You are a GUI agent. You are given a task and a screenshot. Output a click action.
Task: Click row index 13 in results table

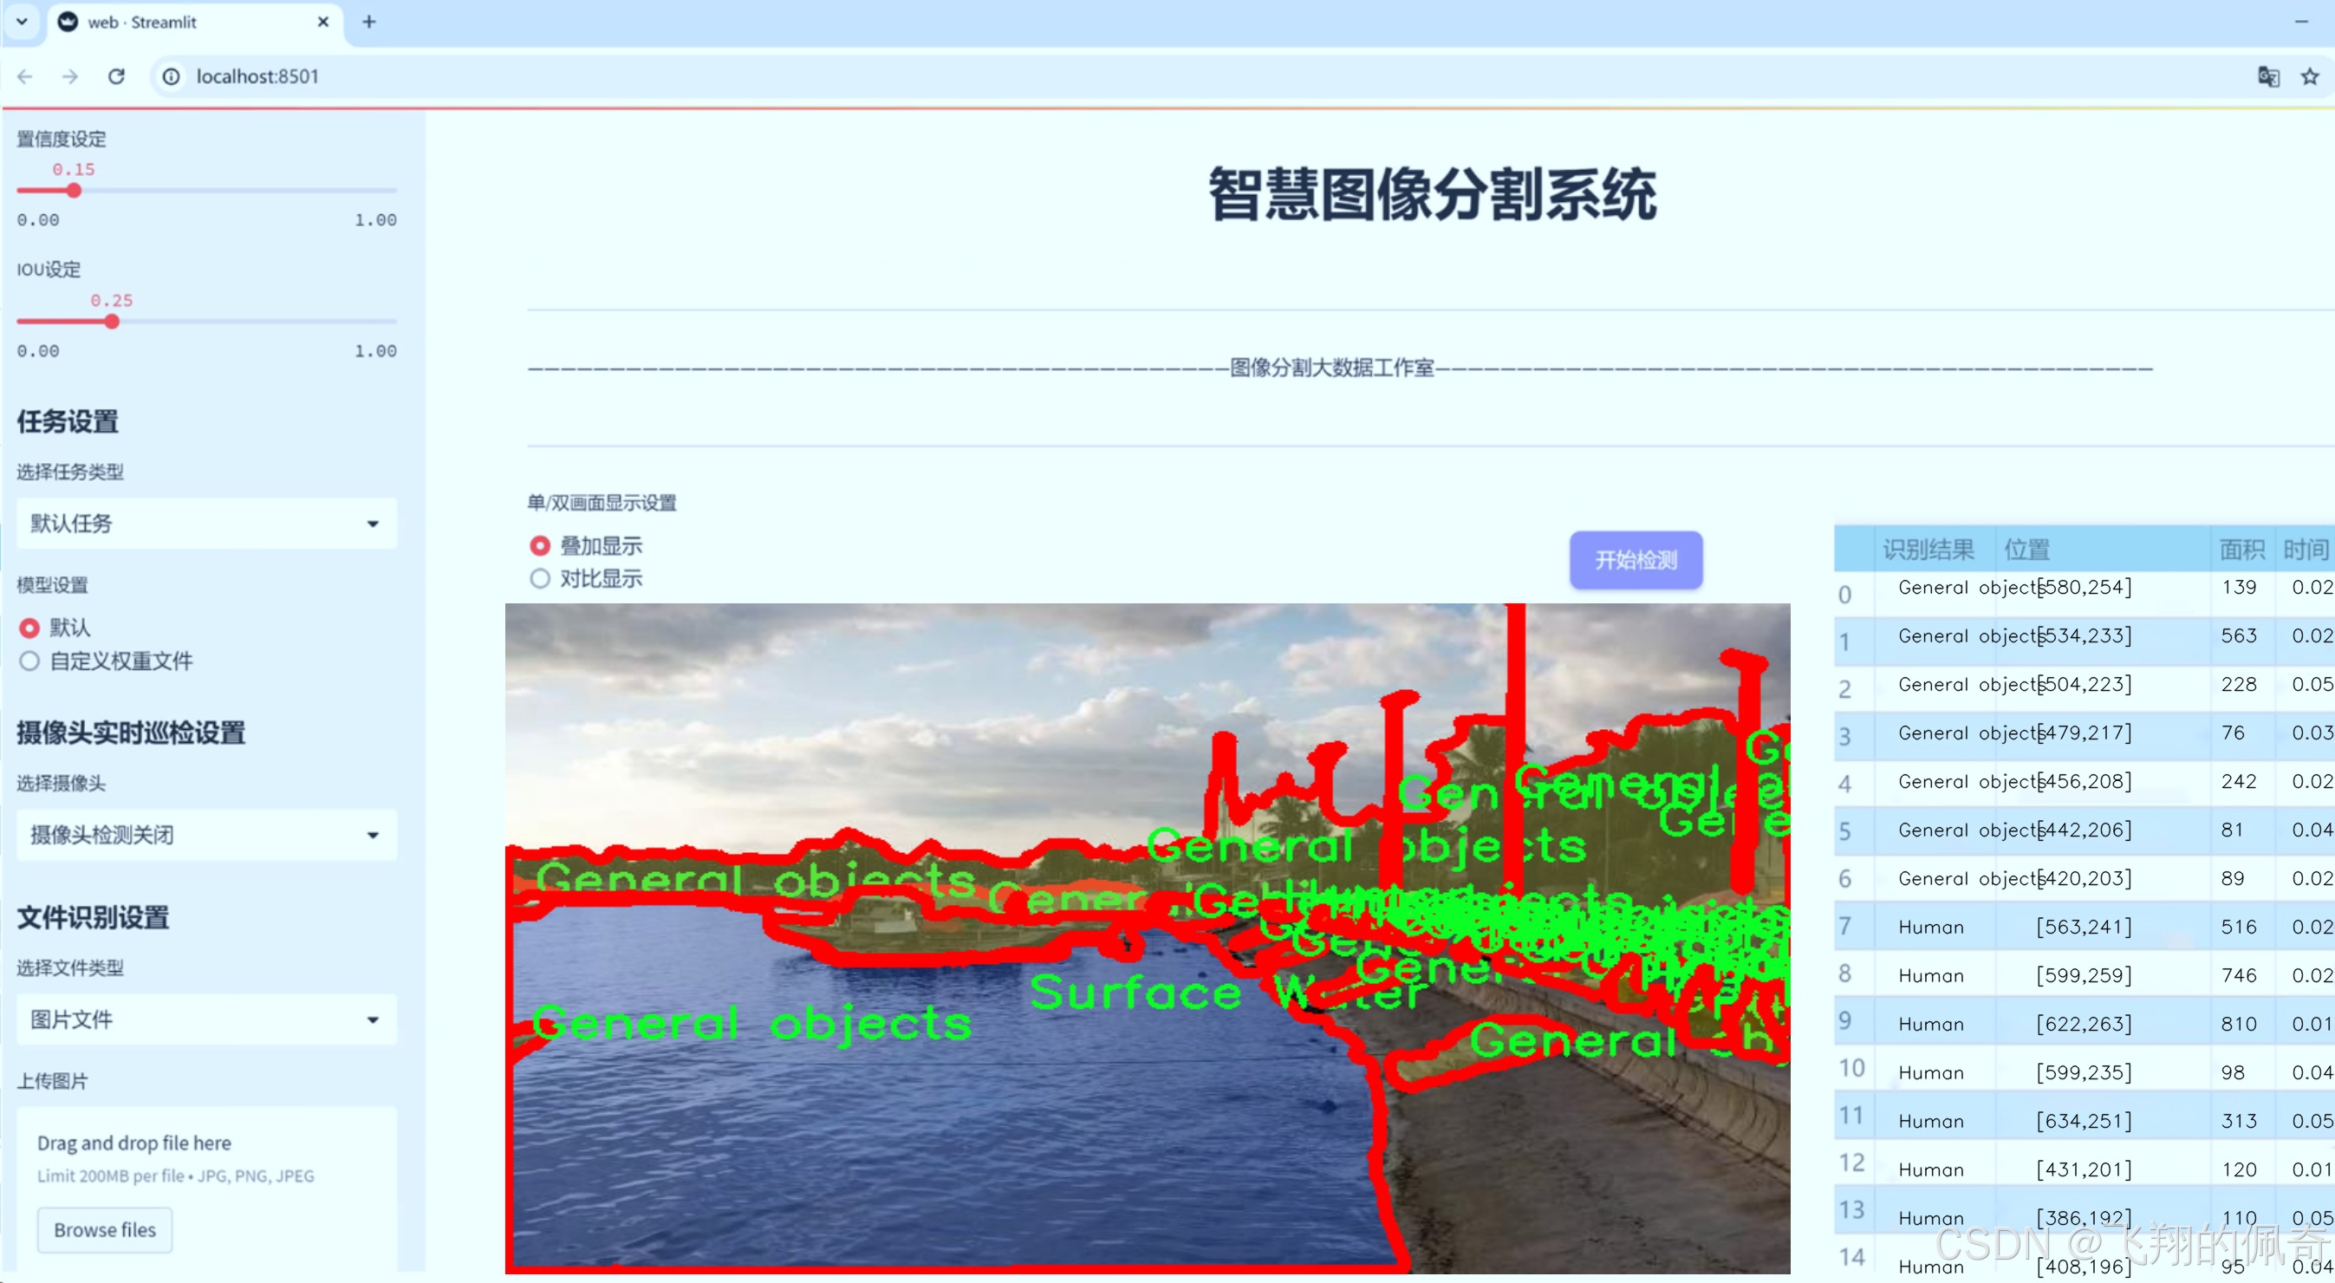coord(1852,1210)
